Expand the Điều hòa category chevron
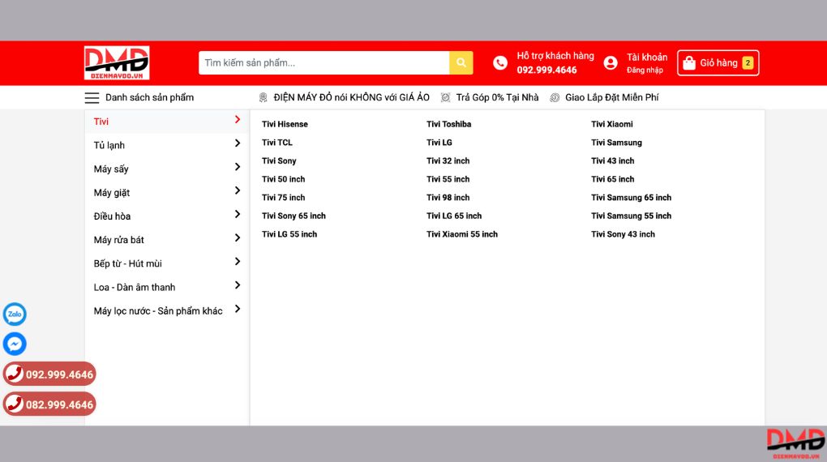Viewport: 827px width, 462px height. click(238, 214)
